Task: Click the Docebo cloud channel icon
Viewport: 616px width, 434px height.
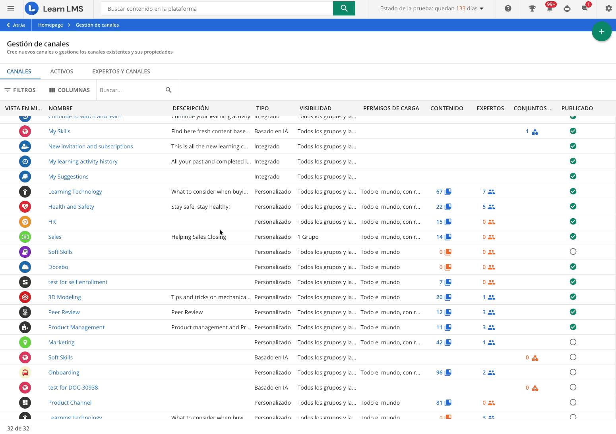Action: point(25,267)
